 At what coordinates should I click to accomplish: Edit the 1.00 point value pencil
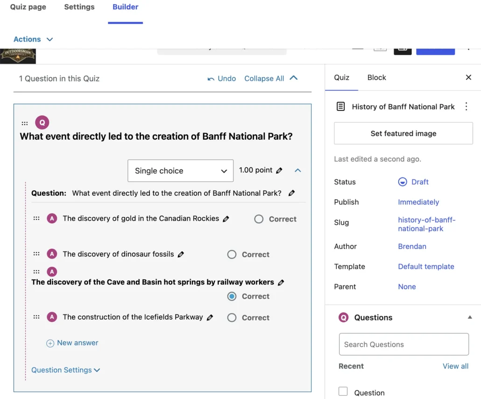tap(279, 171)
